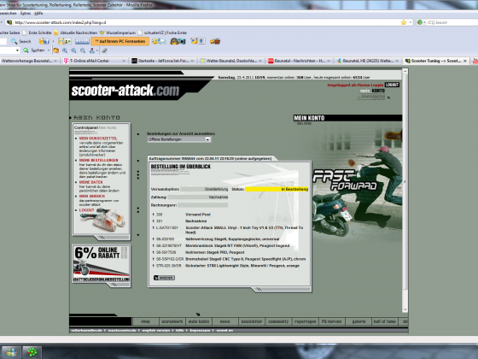Click the pencil eraser toolbar icon
Screen dimensions: 478x359
104,50
